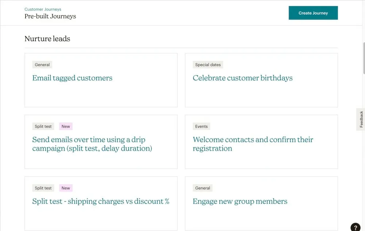Image resolution: width=365 pixels, height=231 pixels.
Task: Click the Split test tag on drip campaign card
Action: pyautogui.click(x=43, y=126)
